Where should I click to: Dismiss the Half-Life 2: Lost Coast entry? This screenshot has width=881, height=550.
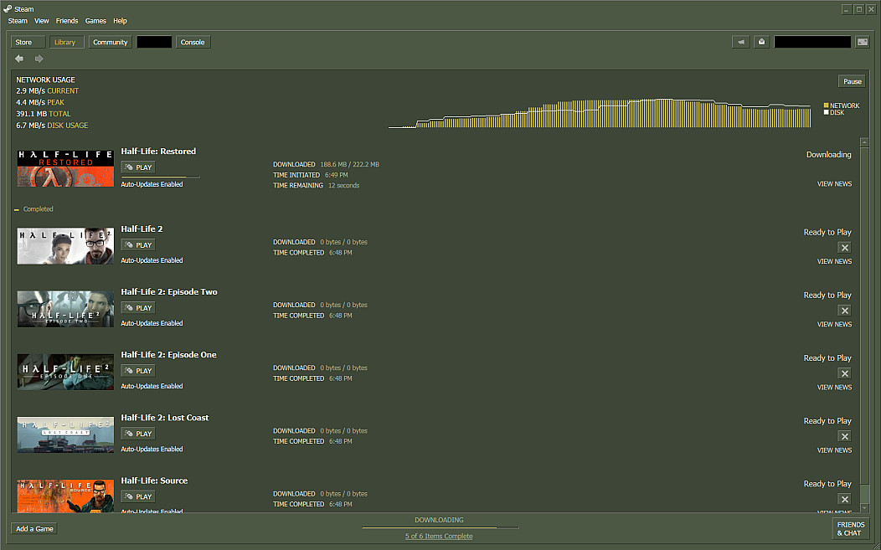(844, 436)
